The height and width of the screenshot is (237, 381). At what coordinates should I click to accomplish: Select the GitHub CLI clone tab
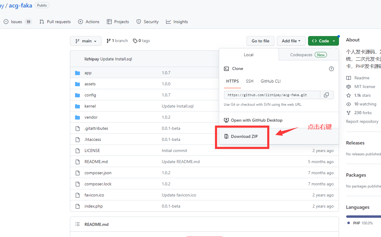click(x=271, y=81)
